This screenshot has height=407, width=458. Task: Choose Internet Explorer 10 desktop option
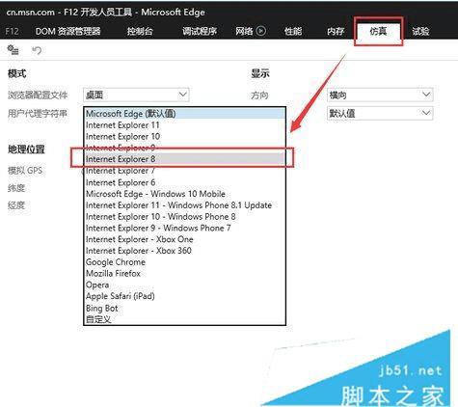pos(185,136)
